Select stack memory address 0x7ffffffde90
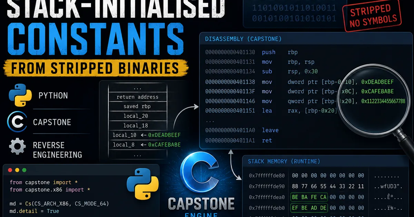This screenshot has height=217, width=414. click(x=267, y=186)
